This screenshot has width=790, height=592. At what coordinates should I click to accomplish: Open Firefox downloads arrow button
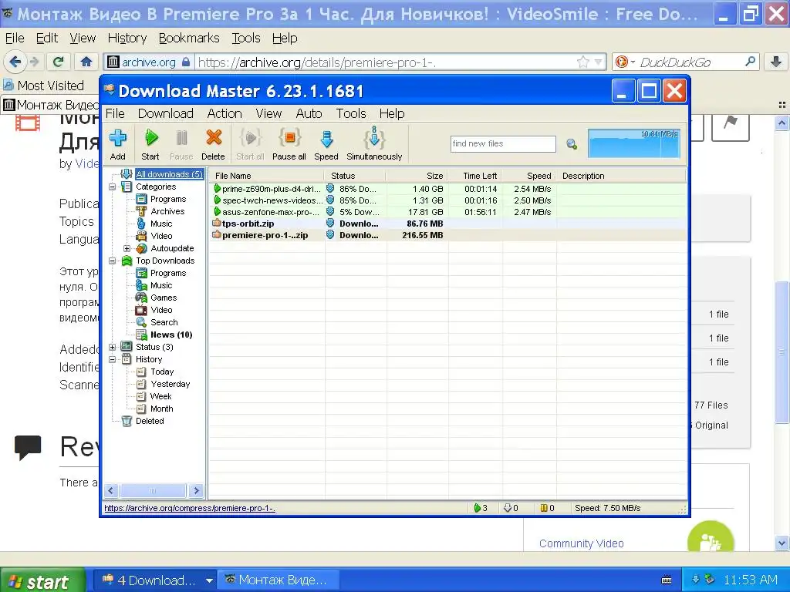pos(776,62)
